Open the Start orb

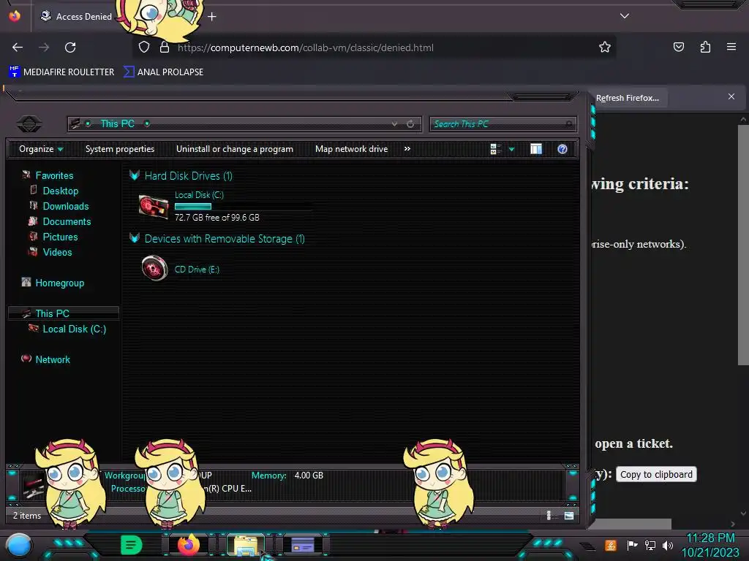coord(19,545)
